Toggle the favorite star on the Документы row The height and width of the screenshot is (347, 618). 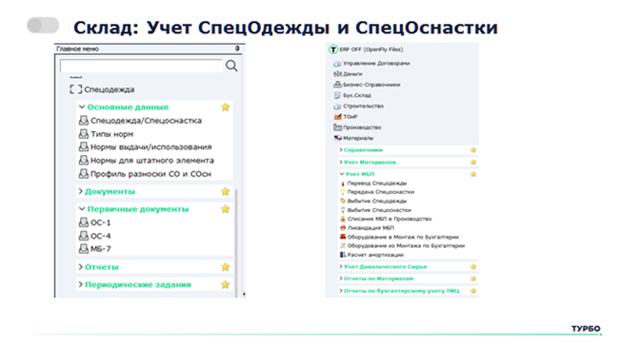click(225, 192)
